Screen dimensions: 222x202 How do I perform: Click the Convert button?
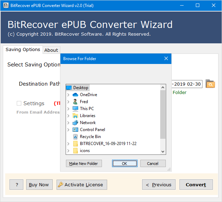[x=196, y=185]
